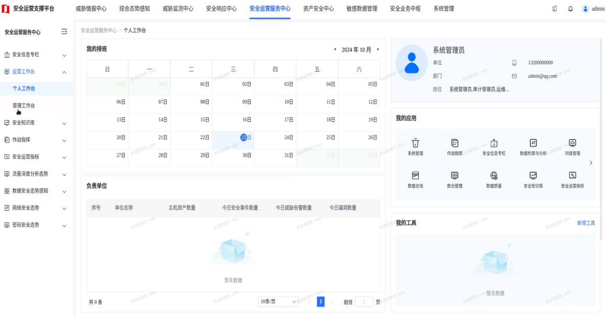Switch to the 威胁情报中心 top tab

coord(91,9)
